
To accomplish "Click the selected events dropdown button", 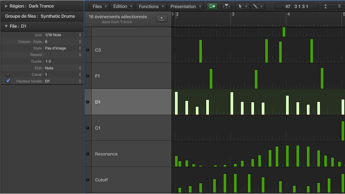I will click(x=161, y=19).
